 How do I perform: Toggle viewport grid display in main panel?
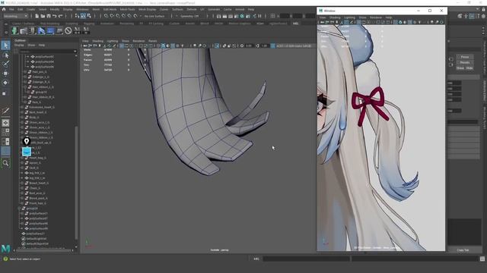[x=122, y=45]
